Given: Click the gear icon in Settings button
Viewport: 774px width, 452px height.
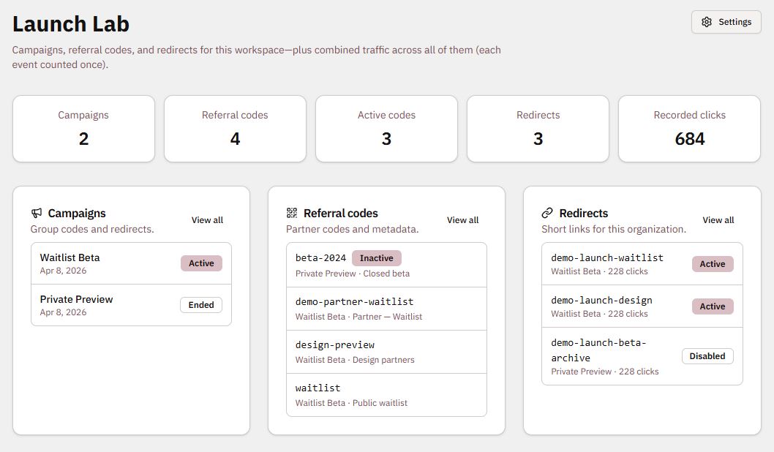Looking at the screenshot, I should coord(706,22).
